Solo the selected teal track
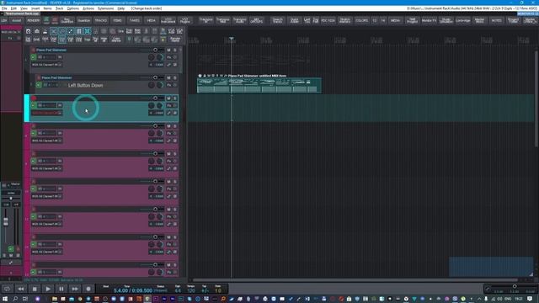This screenshot has width=539, height=303. [175, 98]
